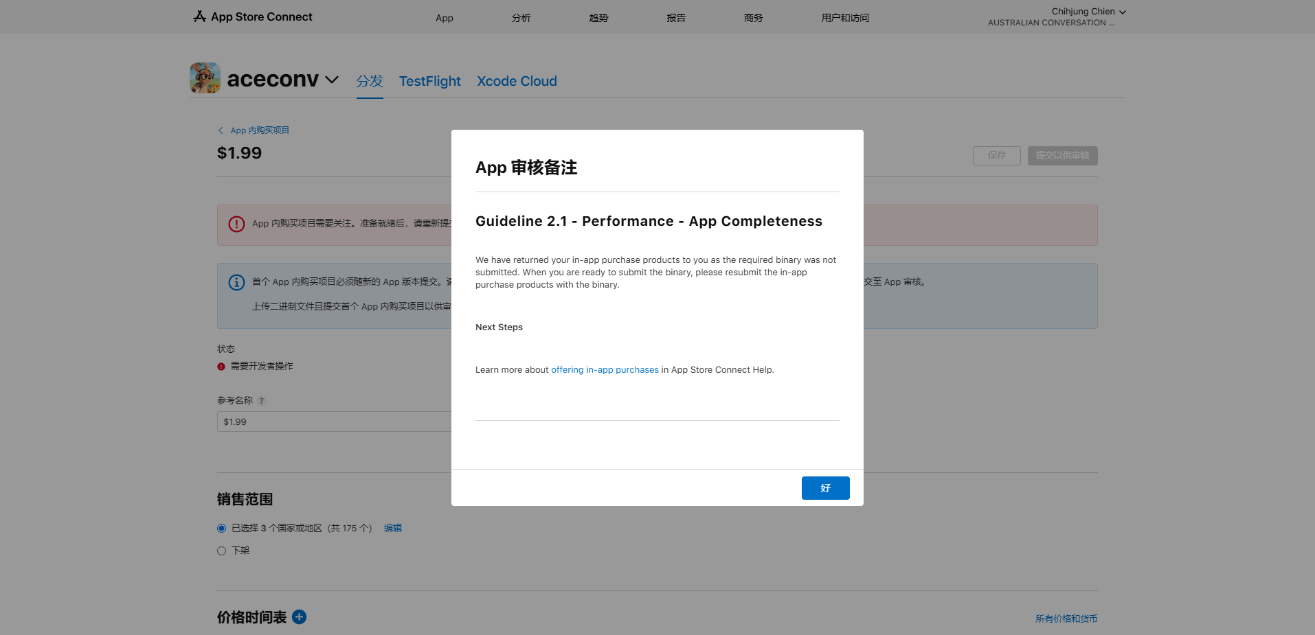Open 分析 in the top navigation

[x=521, y=18]
